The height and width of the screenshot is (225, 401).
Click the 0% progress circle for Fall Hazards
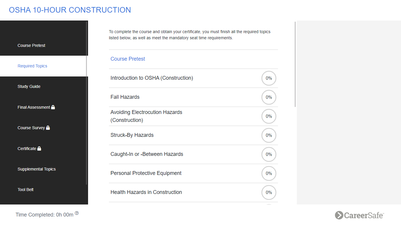coord(269,97)
